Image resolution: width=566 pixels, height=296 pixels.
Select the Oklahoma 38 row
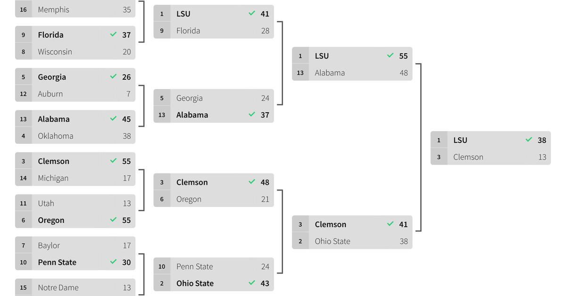click(x=75, y=136)
